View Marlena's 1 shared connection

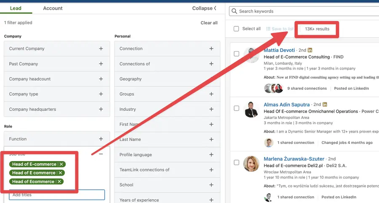296,197
